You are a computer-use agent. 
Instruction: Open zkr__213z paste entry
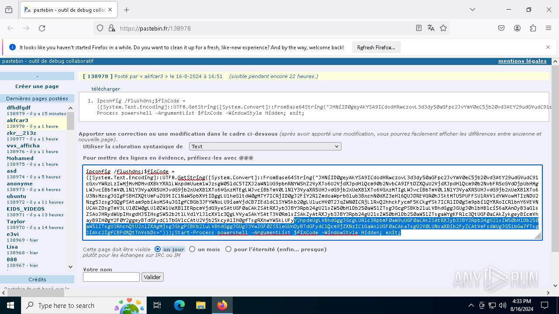[21, 133]
